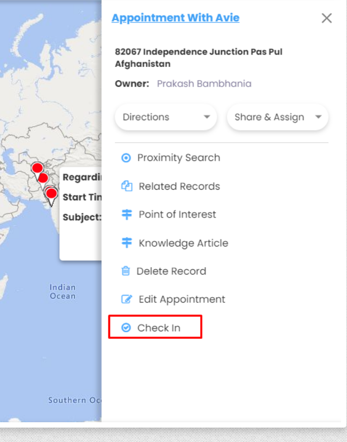The width and height of the screenshot is (347, 442).
Task: Click the topmost red map pin
Action: point(37,168)
